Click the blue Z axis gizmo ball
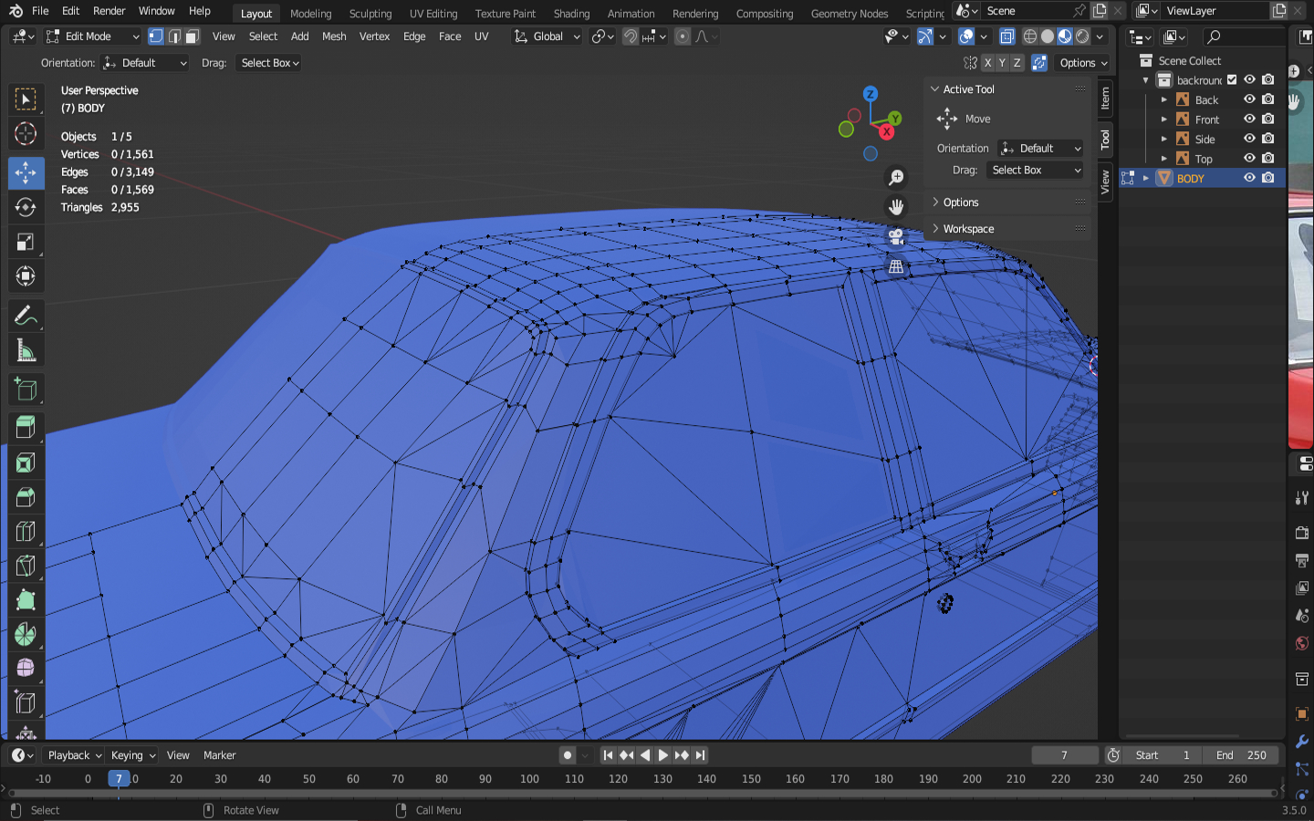1314x821 pixels. (871, 94)
